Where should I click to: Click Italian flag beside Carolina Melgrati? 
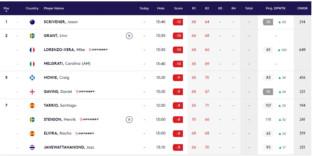pyautogui.click(x=32, y=64)
